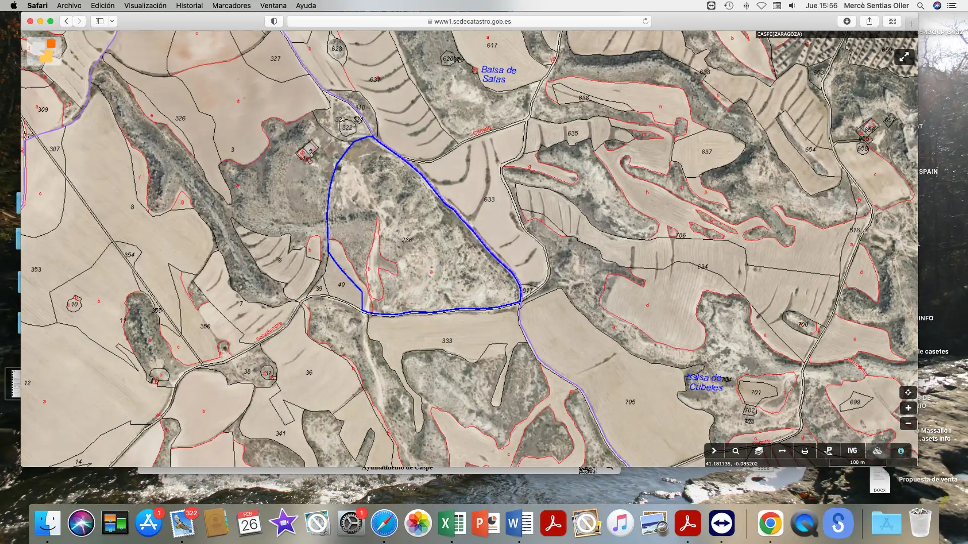Launch Google Chrome from the Dock
The image size is (968, 544).
point(770,523)
